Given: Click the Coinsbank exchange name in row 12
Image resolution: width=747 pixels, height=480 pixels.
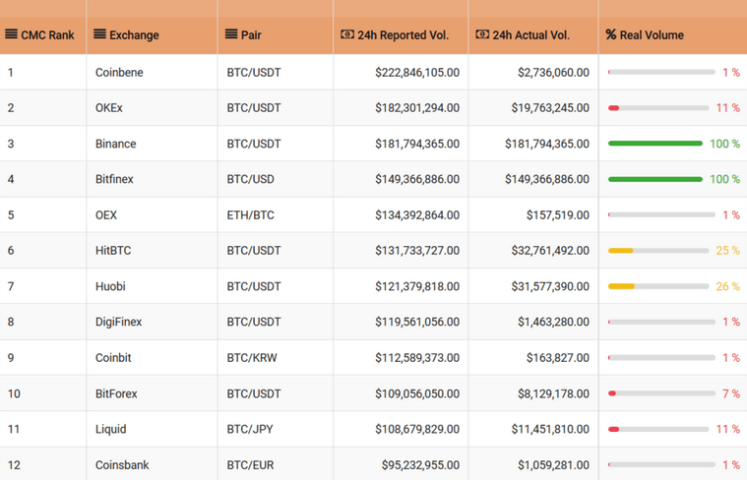Looking at the screenshot, I should coord(122,464).
